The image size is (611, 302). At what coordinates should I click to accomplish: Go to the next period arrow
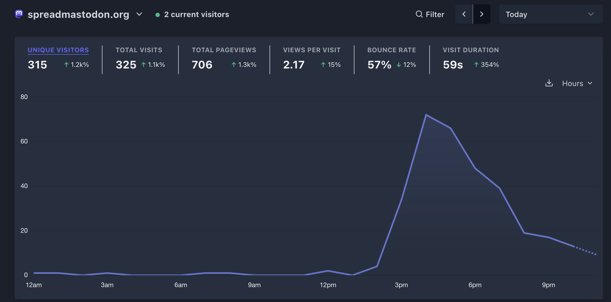coord(482,14)
